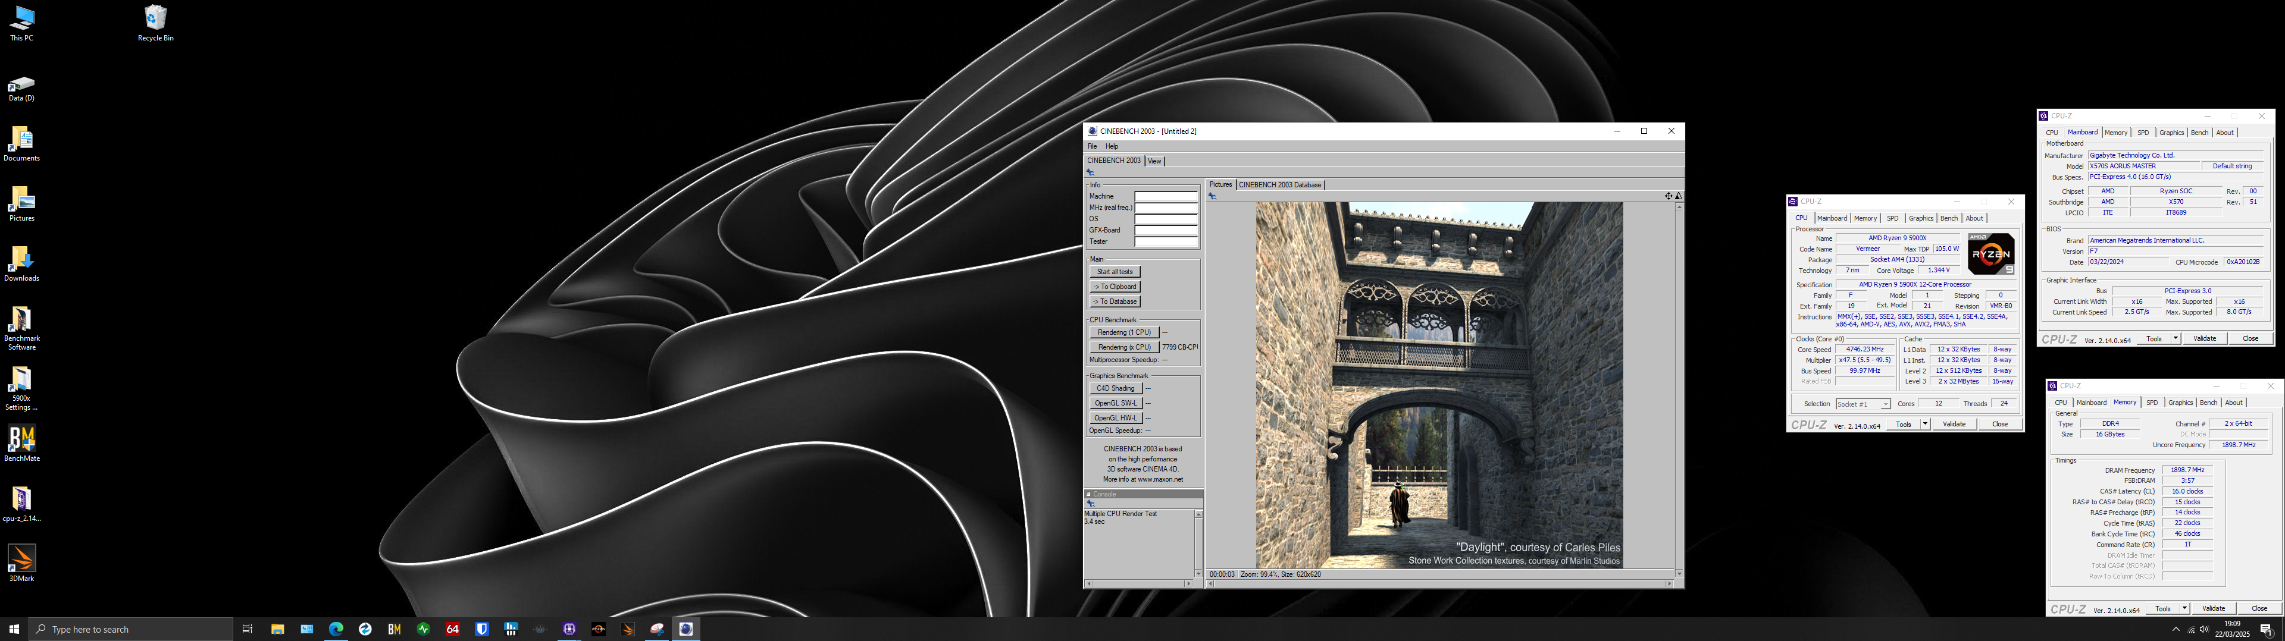Open the Windows Start menu
2285x641 pixels.
[x=14, y=630]
